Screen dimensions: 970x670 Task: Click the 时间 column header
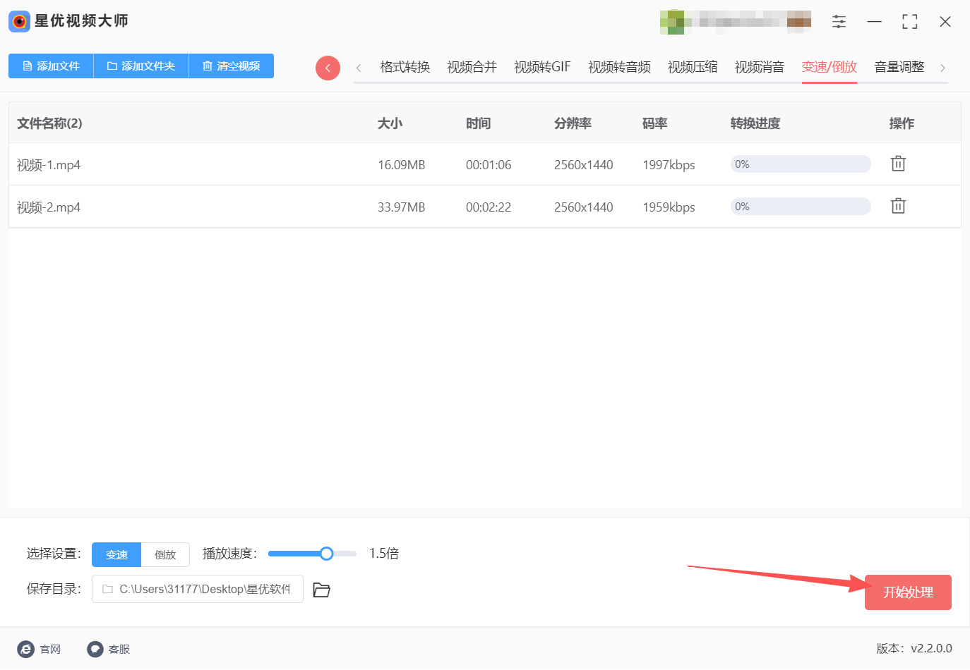tap(478, 123)
